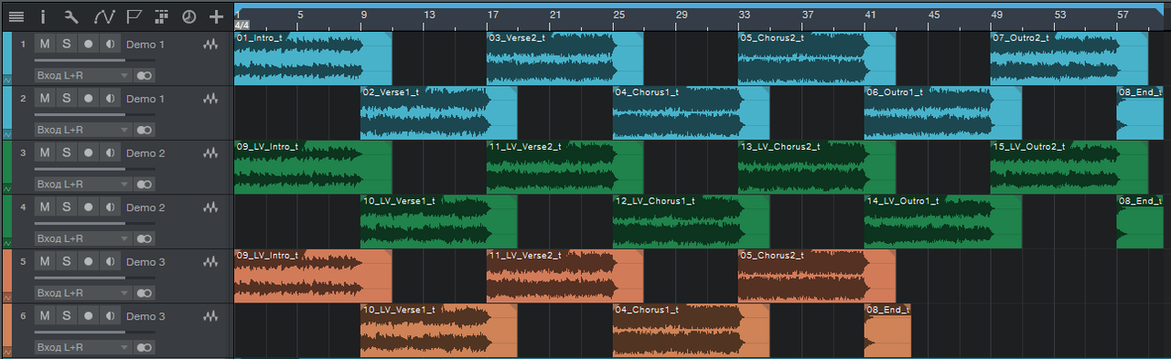Click the wrench options icon
Screen dimensions: 1171x359
coord(72,16)
